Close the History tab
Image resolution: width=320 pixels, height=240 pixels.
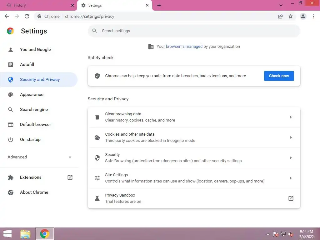[72, 5]
